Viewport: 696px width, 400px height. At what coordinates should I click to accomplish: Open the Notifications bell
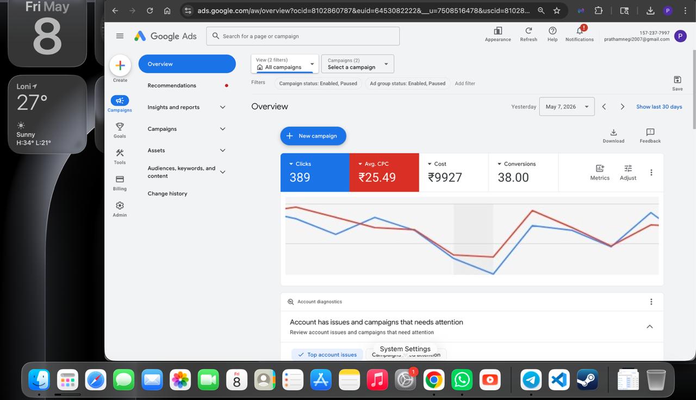click(580, 34)
